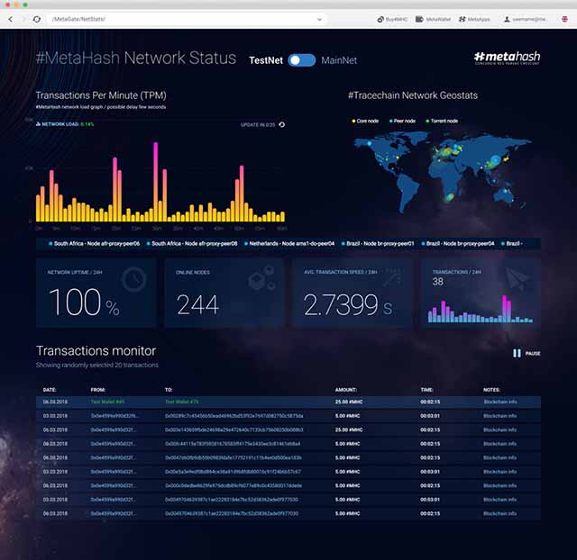577x560 pixels.
Task: Click the DATE column header
Action: point(50,390)
